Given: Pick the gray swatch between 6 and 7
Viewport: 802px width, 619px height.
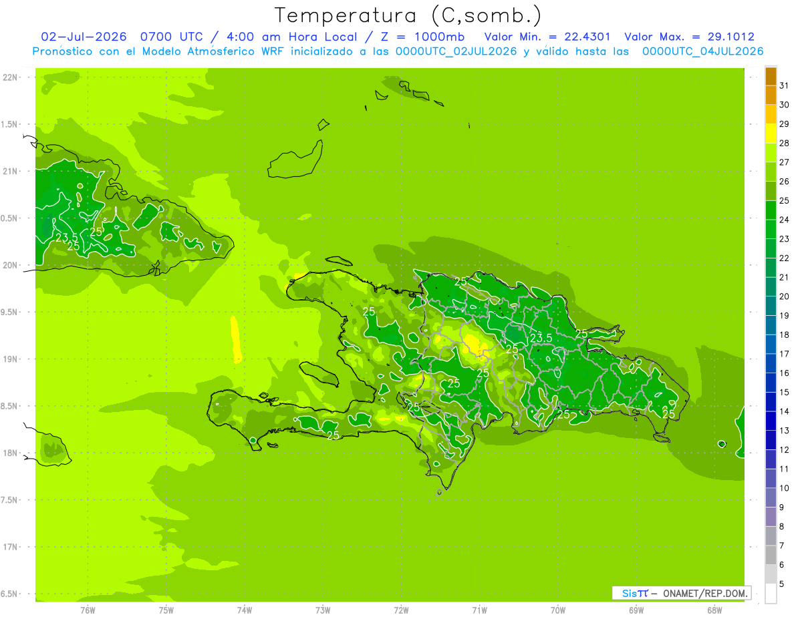Looking at the screenshot, I should coord(771,555).
